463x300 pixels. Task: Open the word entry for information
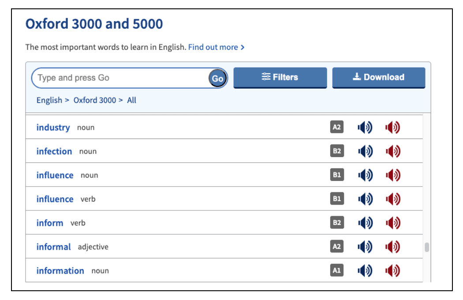tap(60, 270)
